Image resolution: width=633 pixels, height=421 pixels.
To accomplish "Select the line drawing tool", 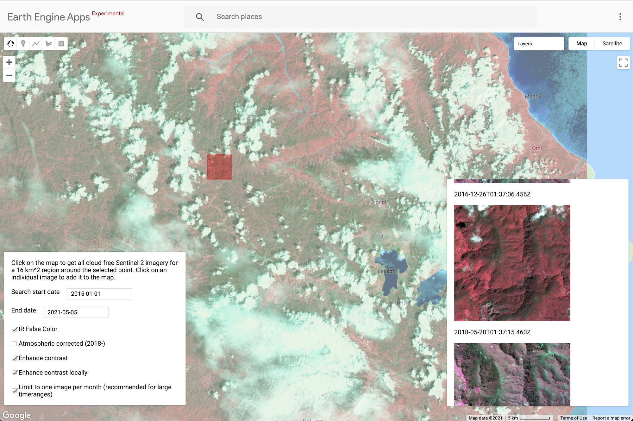I will tap(36, 44).
